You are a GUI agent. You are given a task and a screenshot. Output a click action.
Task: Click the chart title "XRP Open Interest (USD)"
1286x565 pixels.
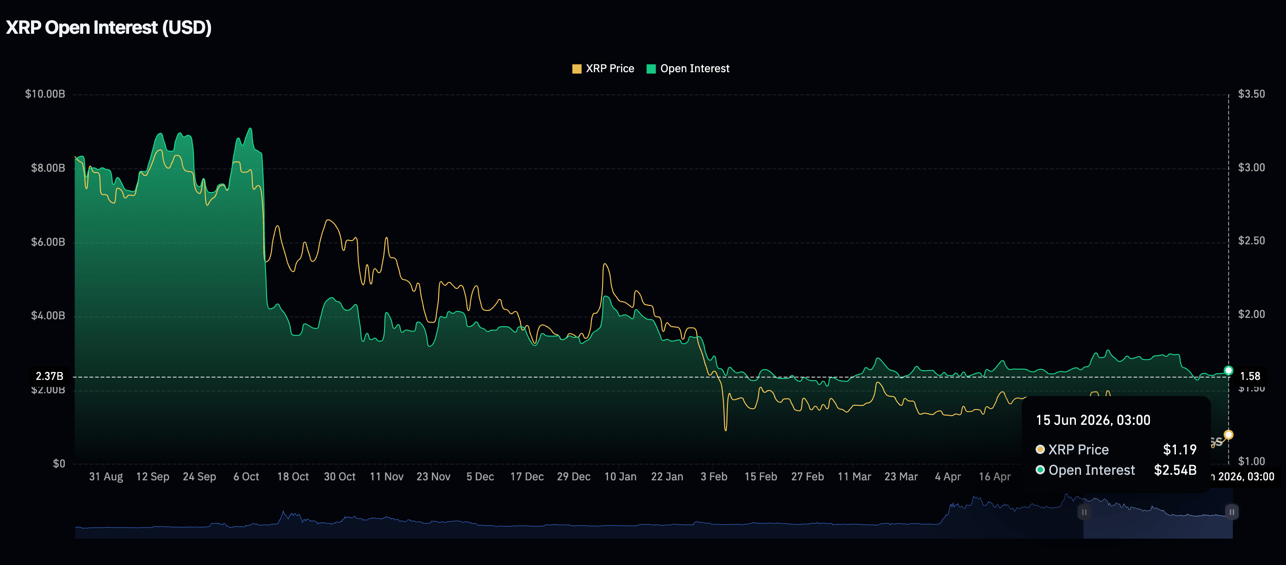pos(109,27)
